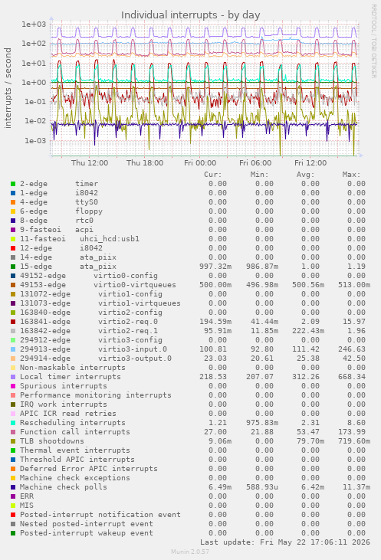The width and height of the screenshot is (381, 560).
Task: Click the Fri 00:00 time axis label
Action: (200, 163)
